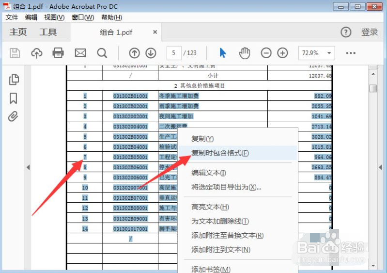Click cell 夜间施工增加
The image size is (387, 273).
pos(176,116)
